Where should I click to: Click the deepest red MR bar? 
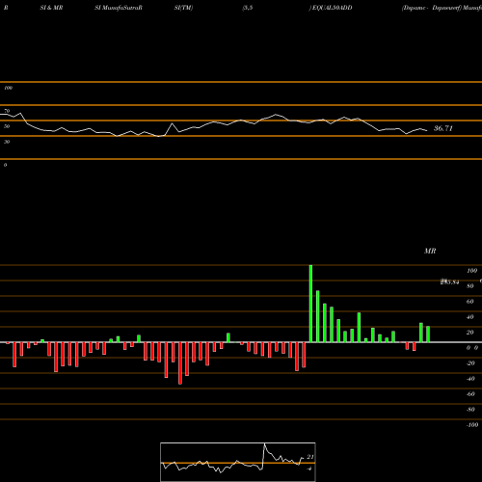(x=180, y=363)
